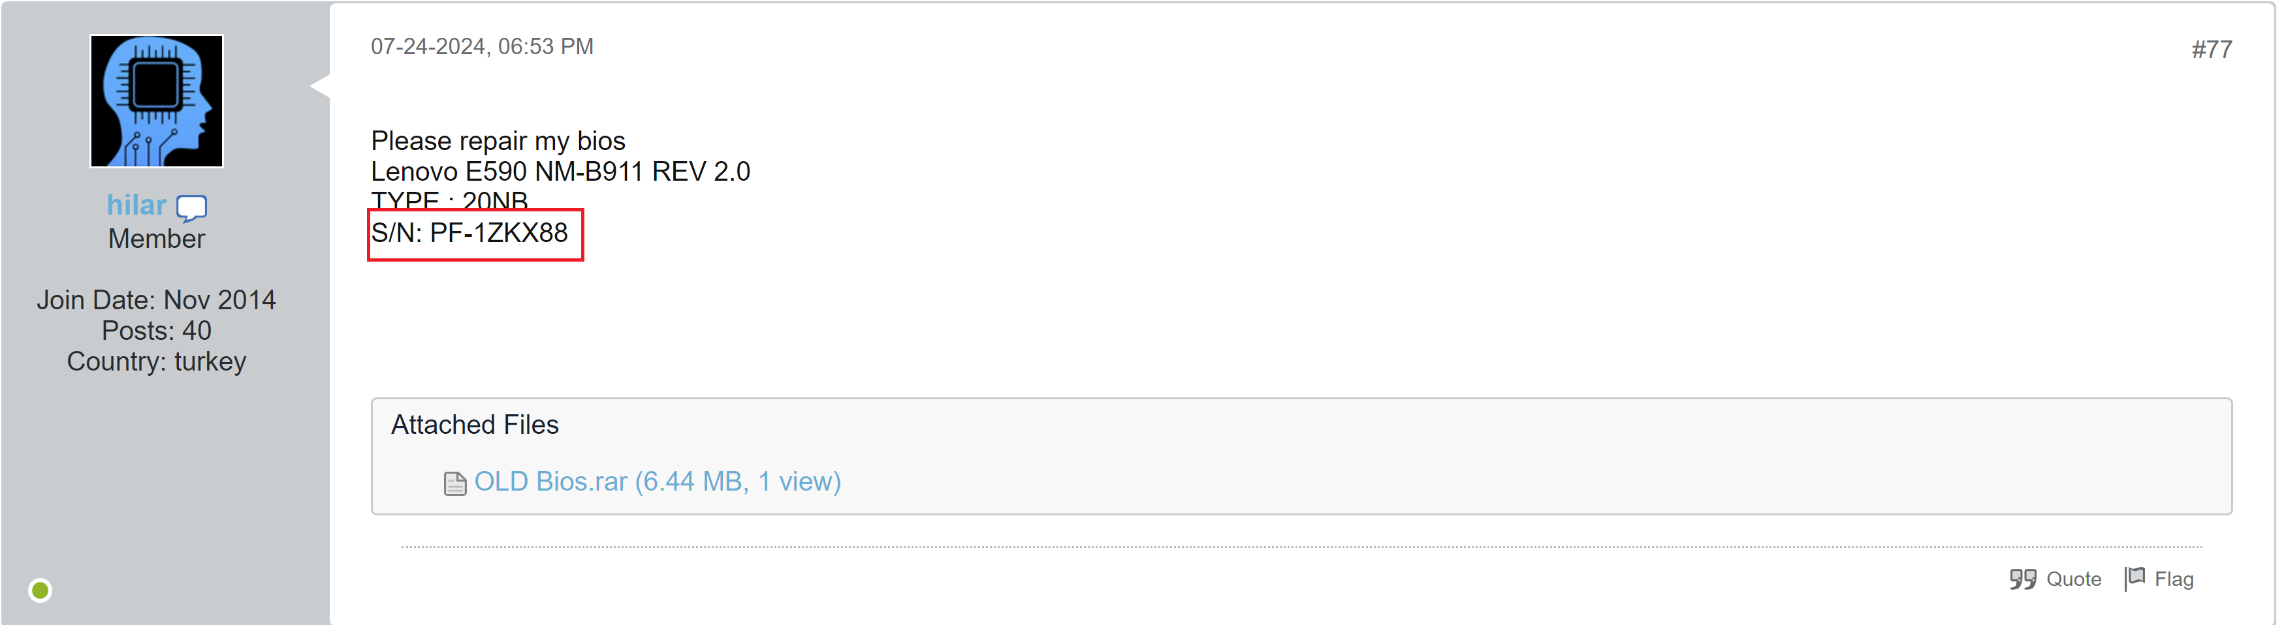Click the quotation marks icon
2286x625 pixels.
2022,579
